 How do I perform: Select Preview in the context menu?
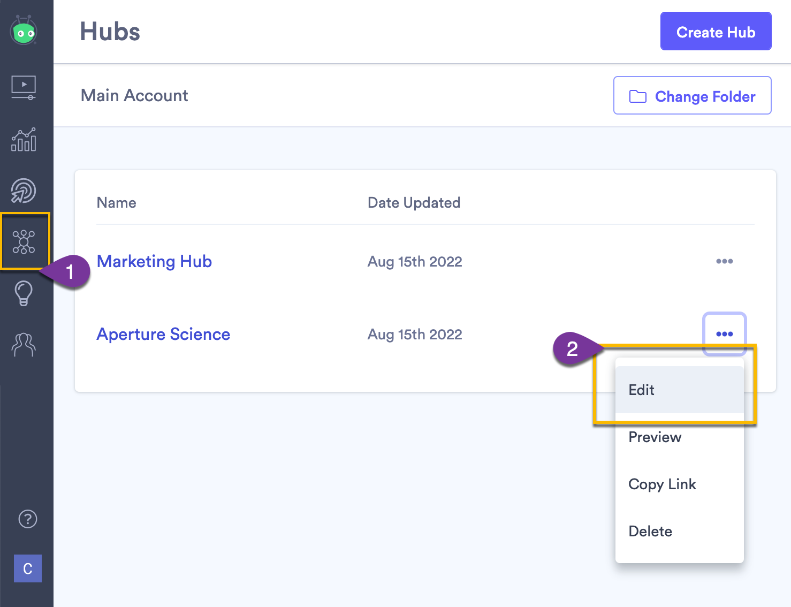(654, 437)
